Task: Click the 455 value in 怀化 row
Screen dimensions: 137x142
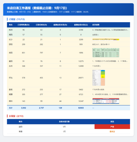Action: pos(41,78)
